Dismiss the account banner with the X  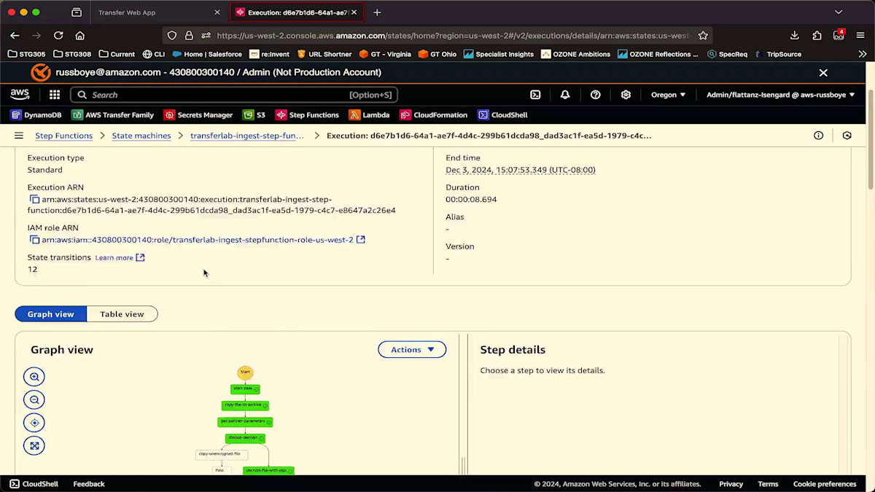click(823, 73)
